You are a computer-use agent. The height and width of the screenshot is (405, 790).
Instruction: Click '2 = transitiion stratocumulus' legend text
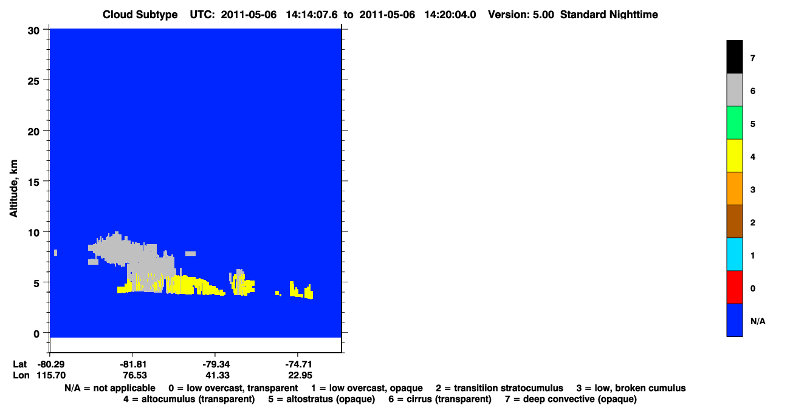[500, 388]
